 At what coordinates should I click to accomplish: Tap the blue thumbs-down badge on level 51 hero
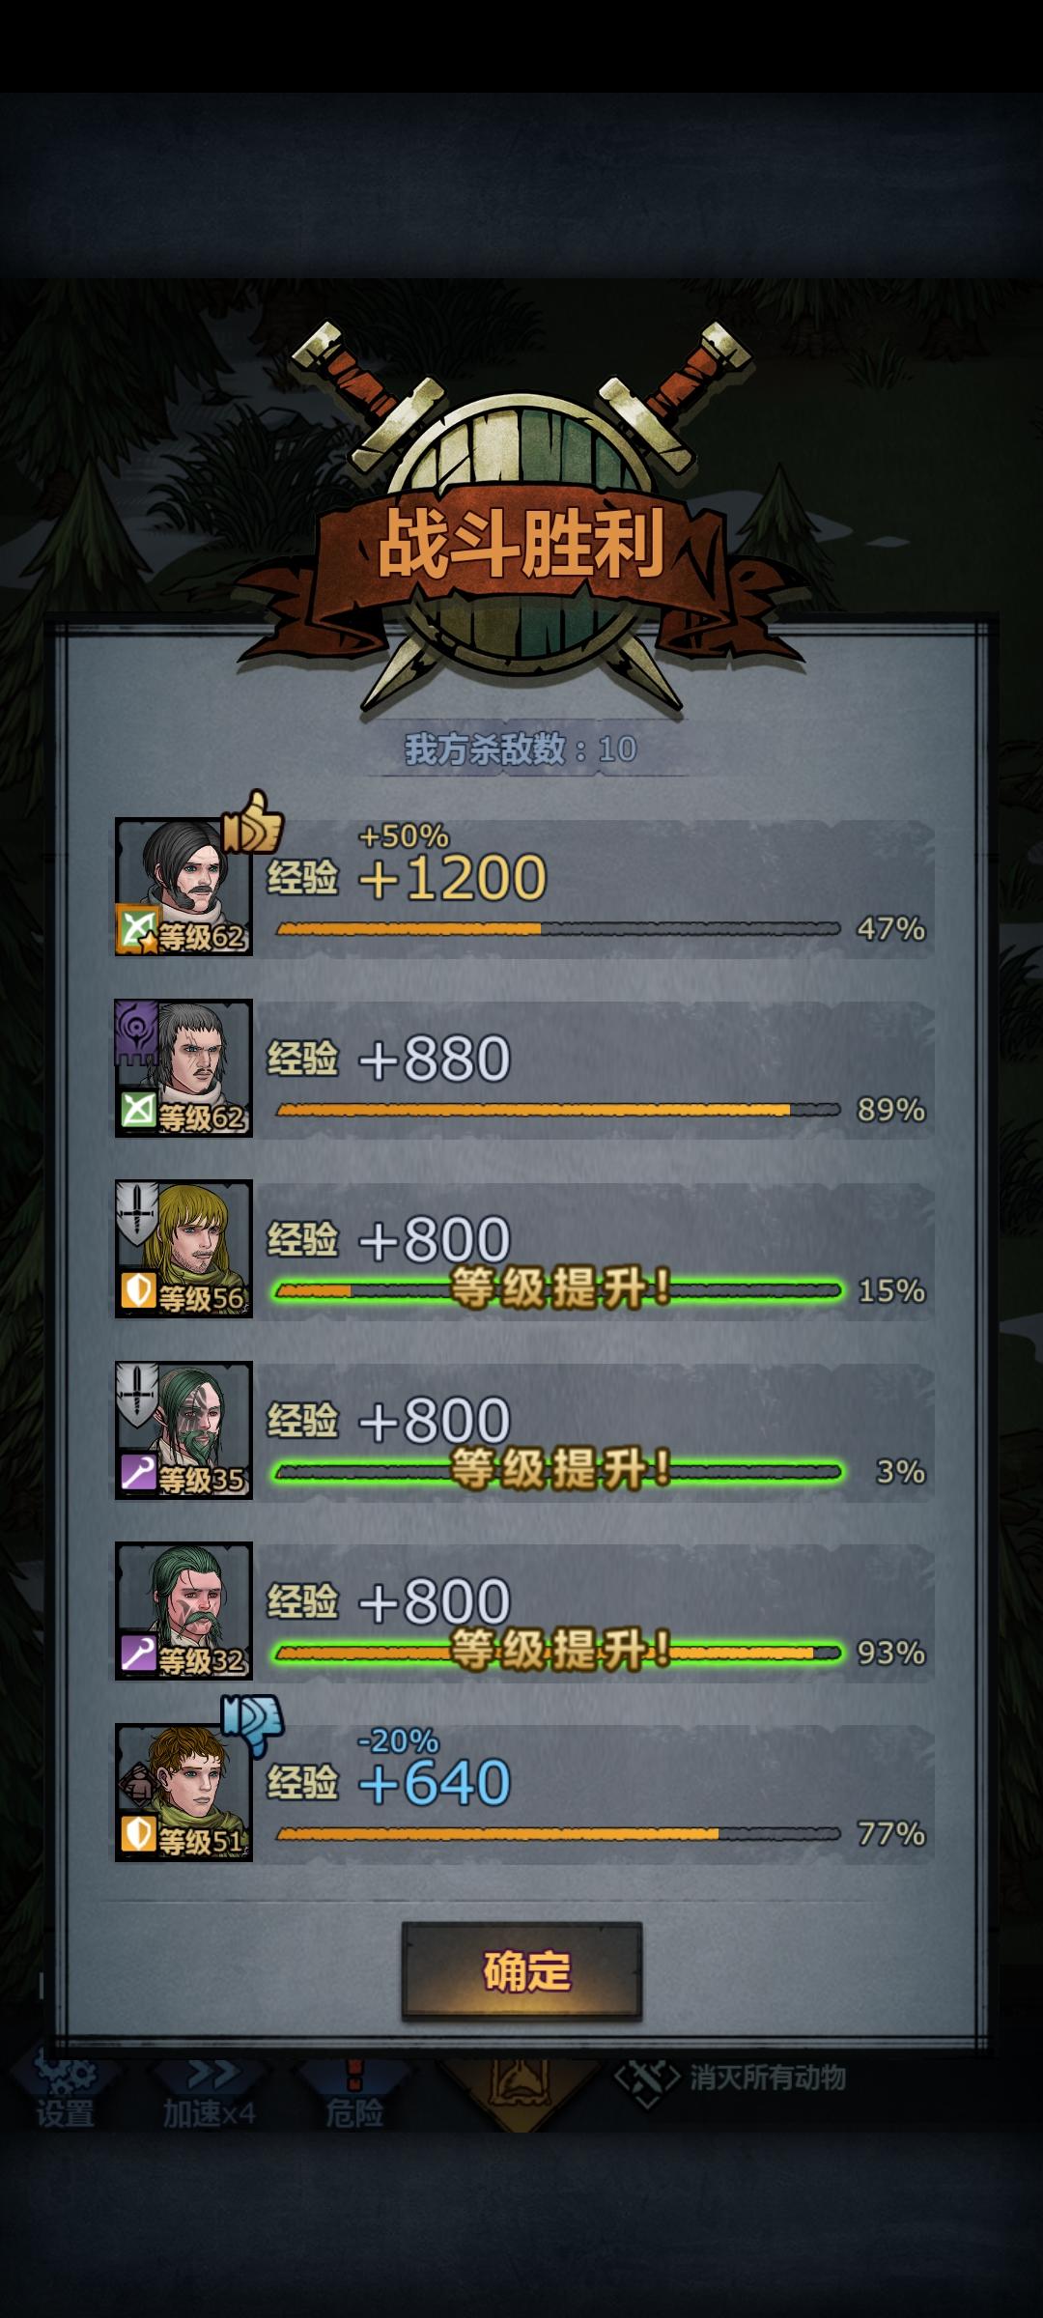[x=253, y=1724]
